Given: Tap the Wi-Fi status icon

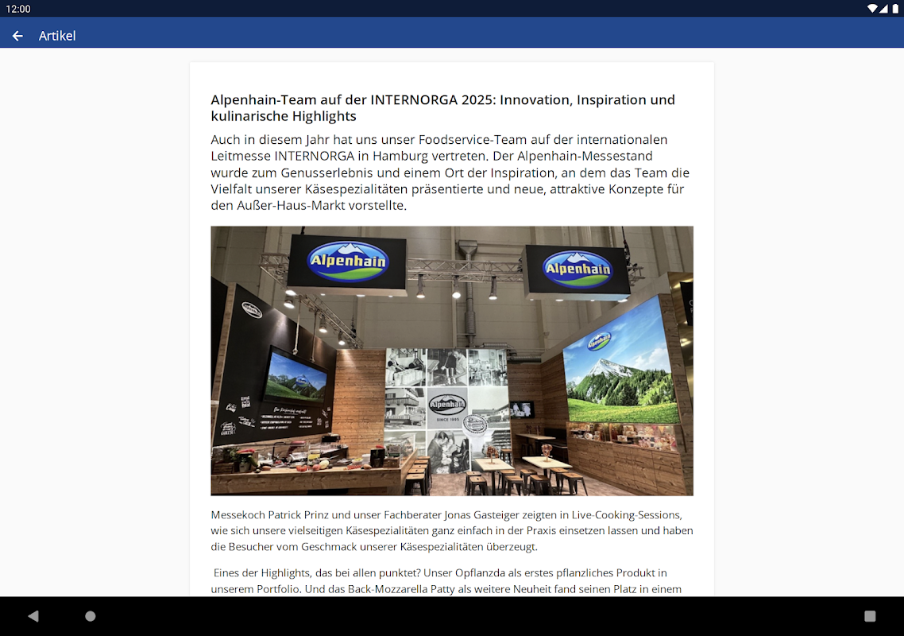Looking at the screenshot, I should click(x=872, y=9).
